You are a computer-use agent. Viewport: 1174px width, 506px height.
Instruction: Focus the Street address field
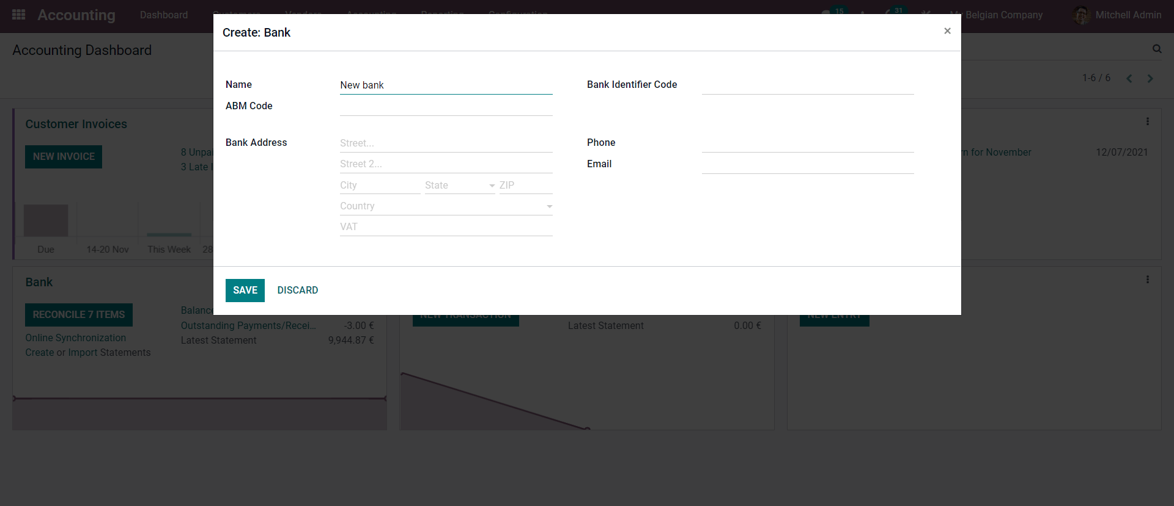tap(446, 143)
